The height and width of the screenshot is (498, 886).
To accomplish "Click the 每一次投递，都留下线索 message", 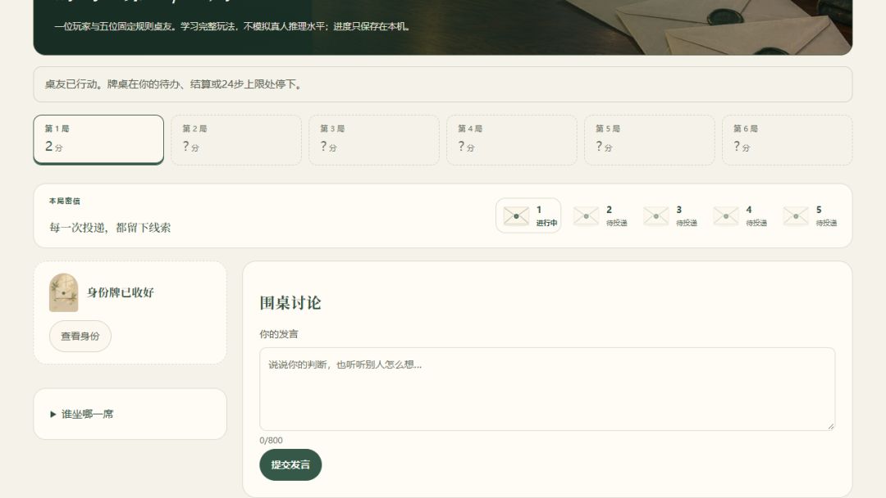I will point(110,227).
